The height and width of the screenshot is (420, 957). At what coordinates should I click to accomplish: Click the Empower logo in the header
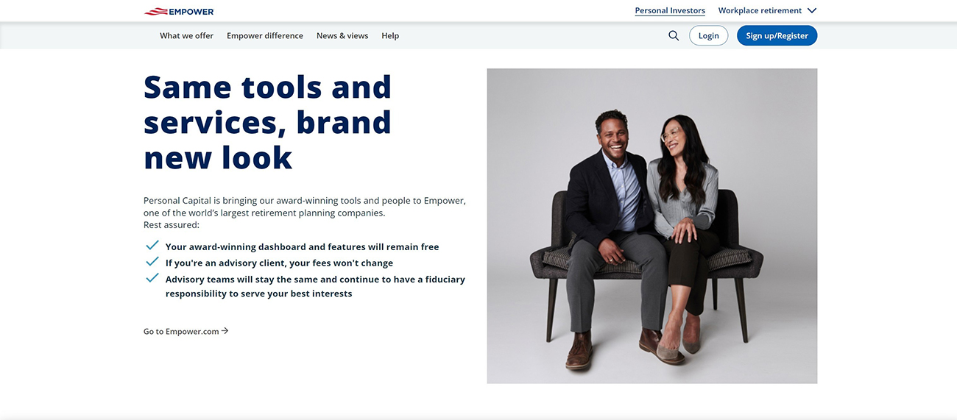tap(179, 11)
